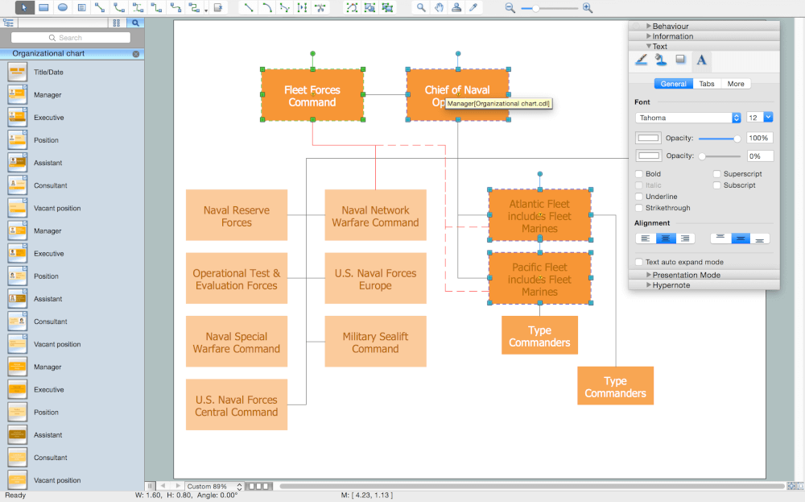The width and height of the screenshot is (805, 502).
Task: Align text right
Action: coord(685,239)
